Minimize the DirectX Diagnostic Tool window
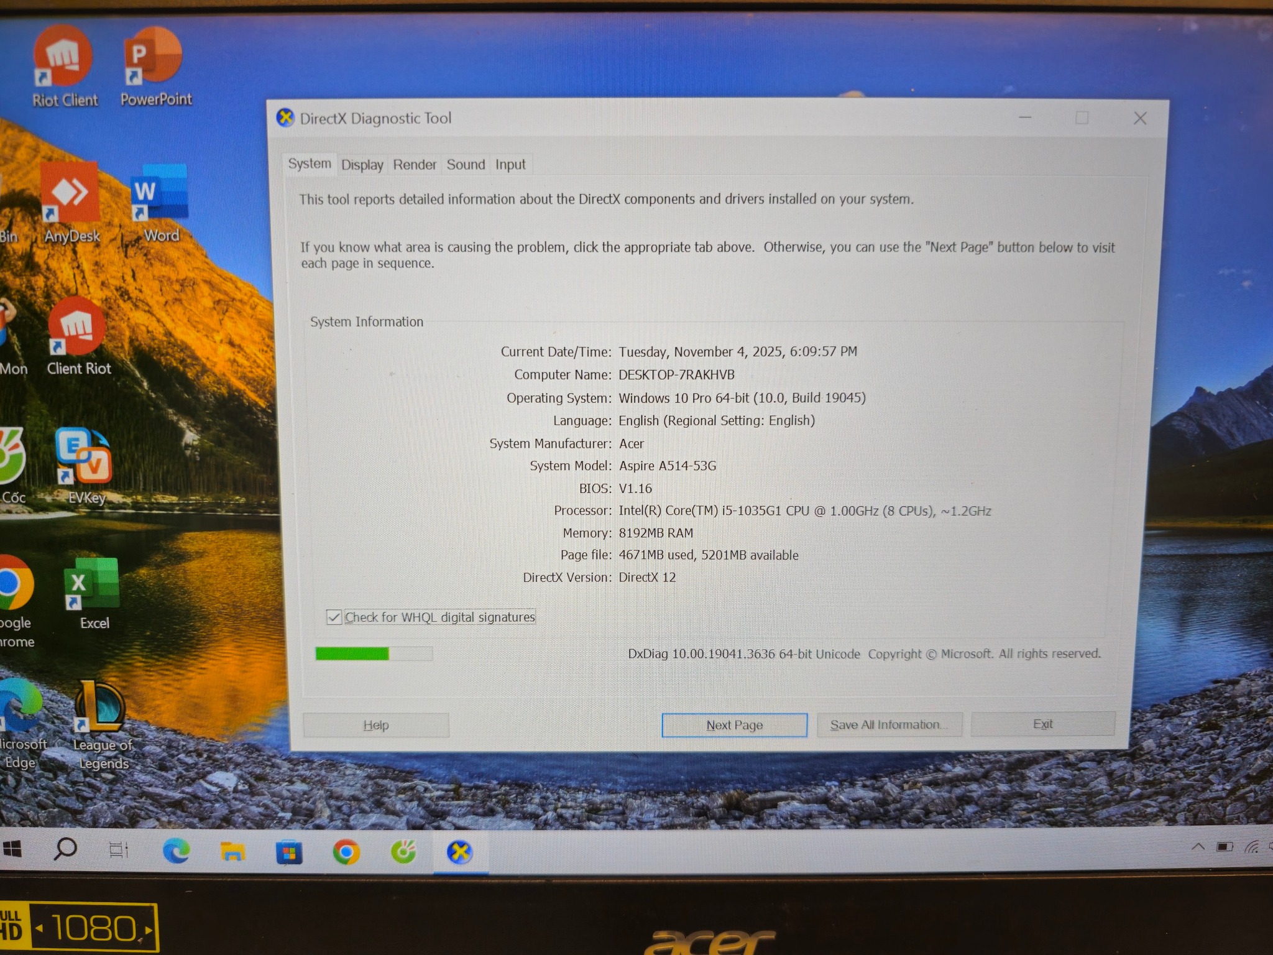1273x955 pixels. [x=1025, y=118]
